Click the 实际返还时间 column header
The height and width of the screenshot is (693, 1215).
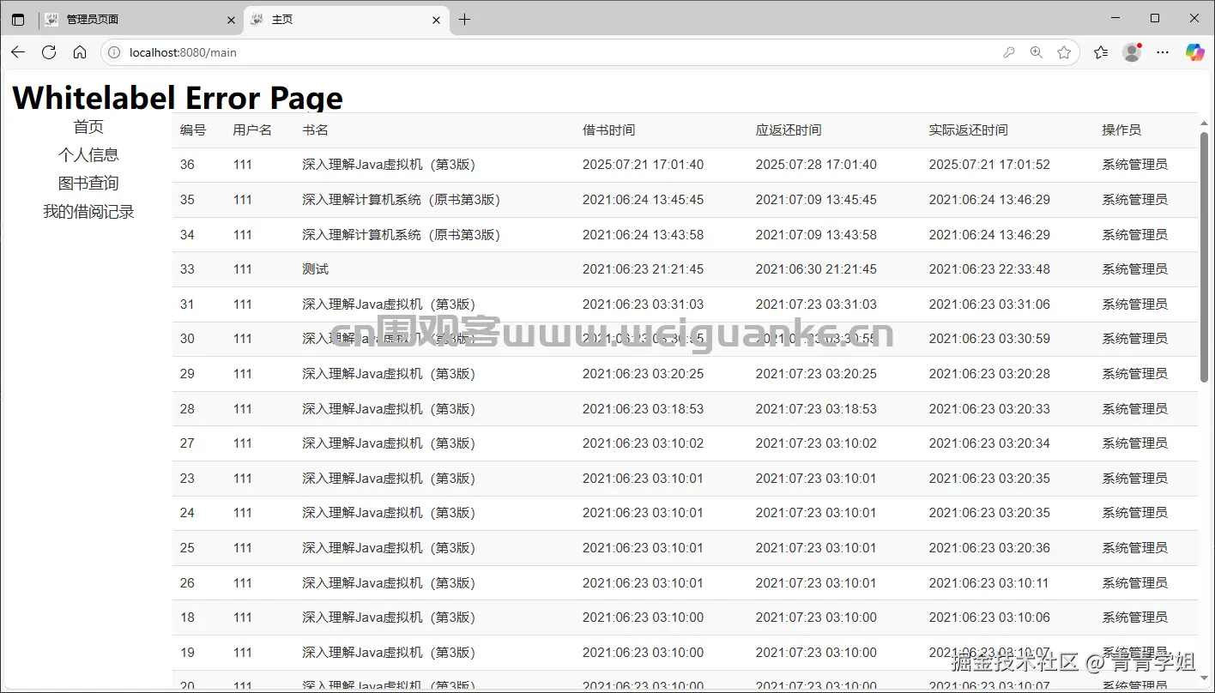point(968,130)
